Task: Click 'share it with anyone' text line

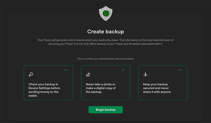Action: click(x=157, y=92)
